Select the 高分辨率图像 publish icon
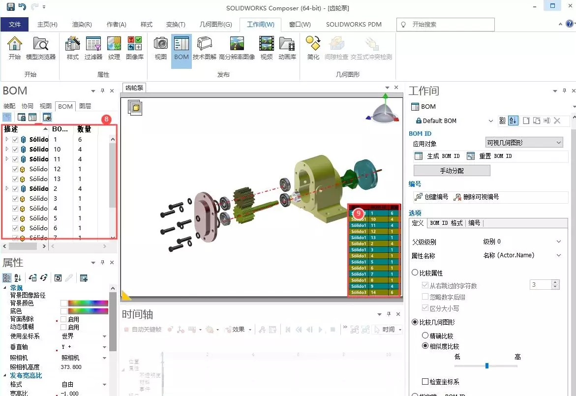Viewport: 576px width, 396px height. (x=237, y=48)
